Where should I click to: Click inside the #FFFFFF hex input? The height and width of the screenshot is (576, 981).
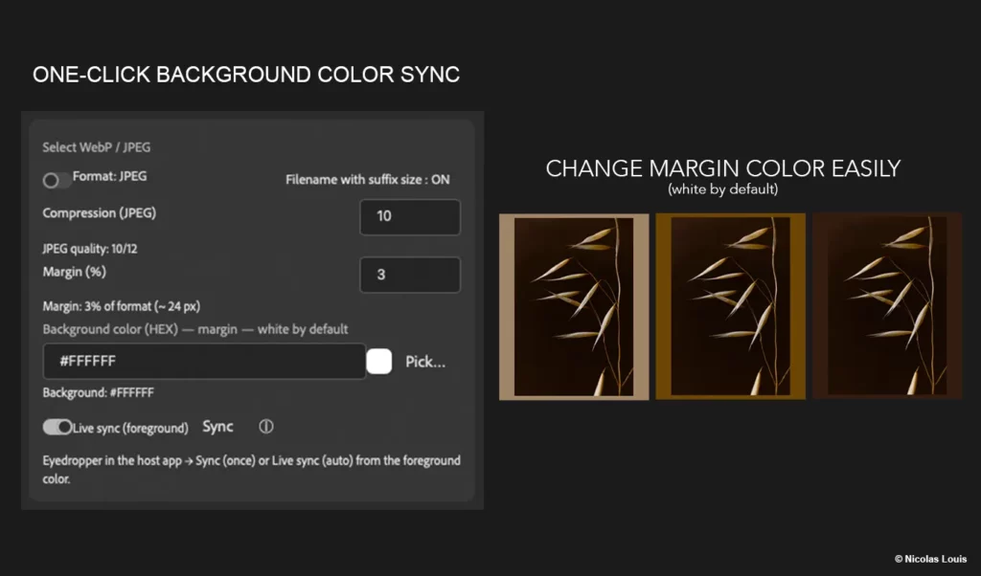[x=203, y=362]
